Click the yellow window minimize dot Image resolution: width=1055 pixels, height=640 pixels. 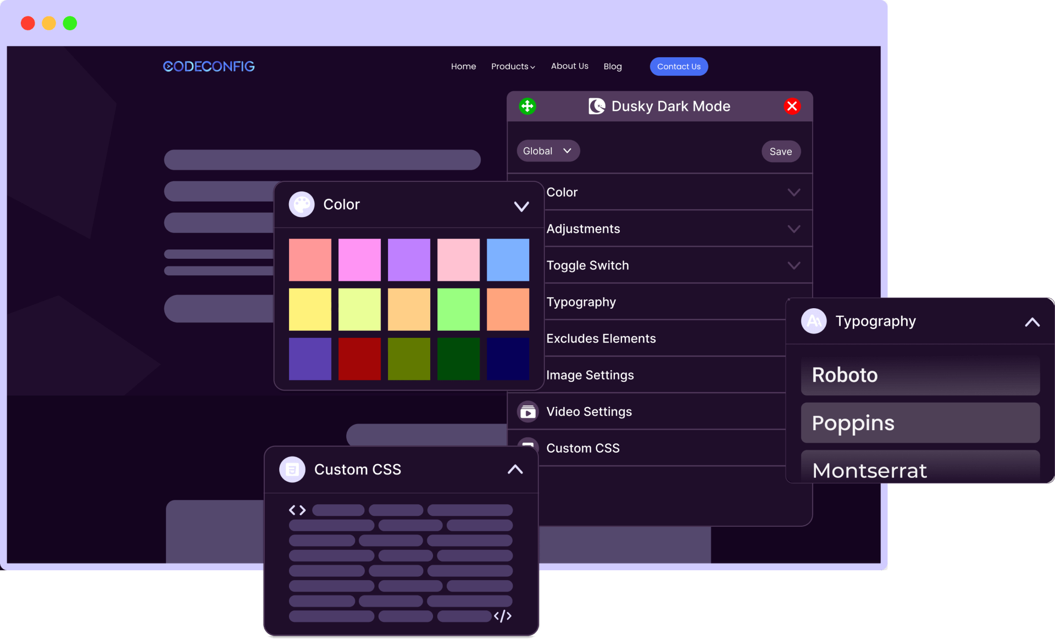click(x=49, y=23)
